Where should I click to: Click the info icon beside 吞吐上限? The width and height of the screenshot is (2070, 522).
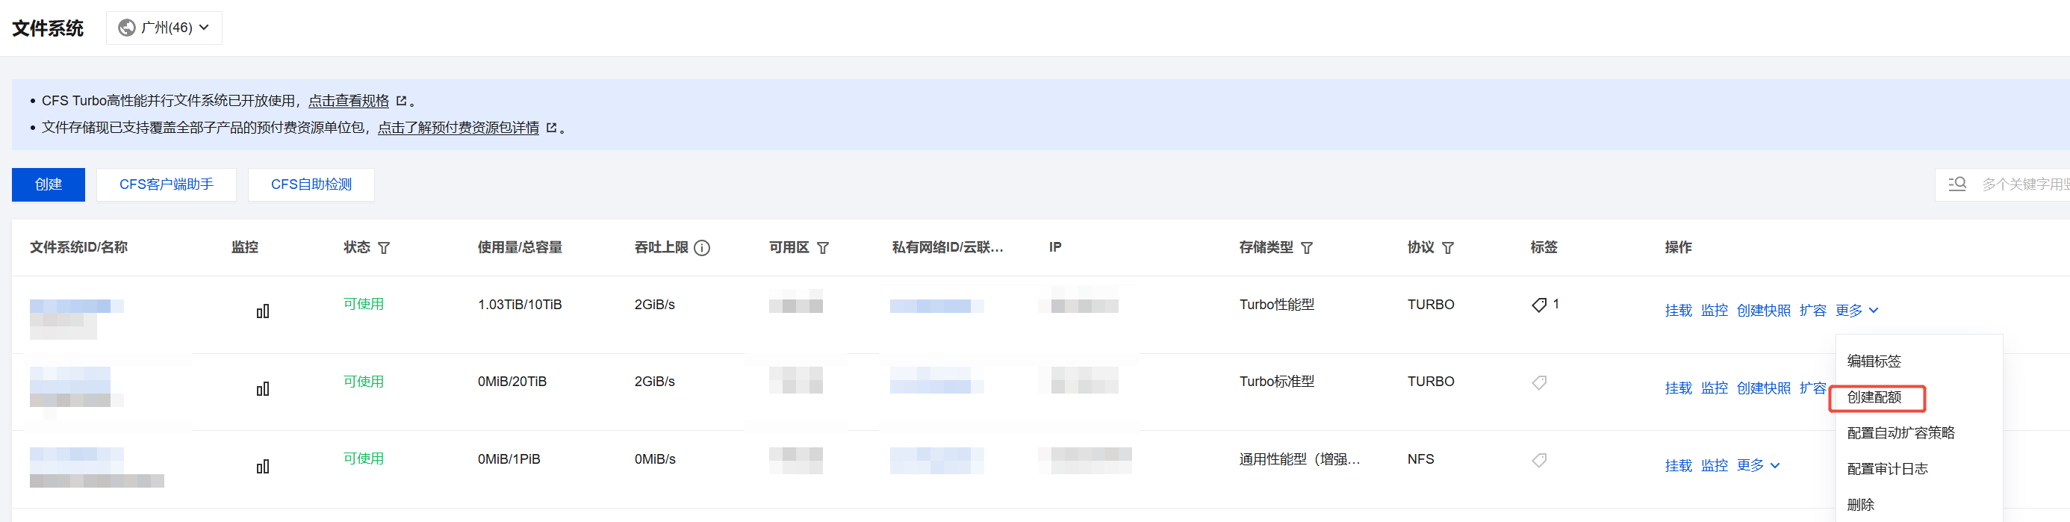[x=701, y=247]
